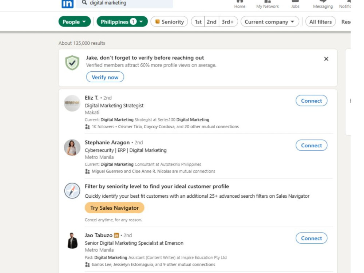The image size is (364, 273).
Task: Open Notifications in navigation
Action: [345, 4]
